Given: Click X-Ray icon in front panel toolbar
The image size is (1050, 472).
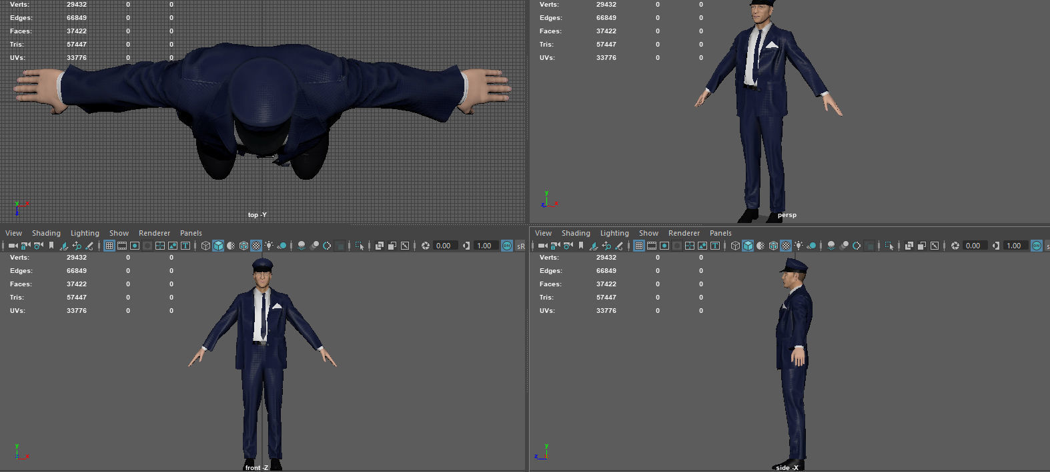Looking at the screenshot, I should 380,246.
